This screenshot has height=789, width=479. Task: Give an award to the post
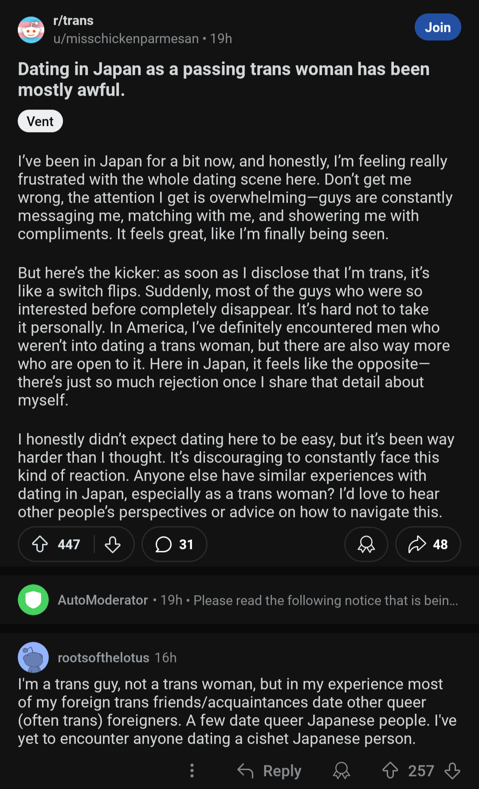[366, 544]
